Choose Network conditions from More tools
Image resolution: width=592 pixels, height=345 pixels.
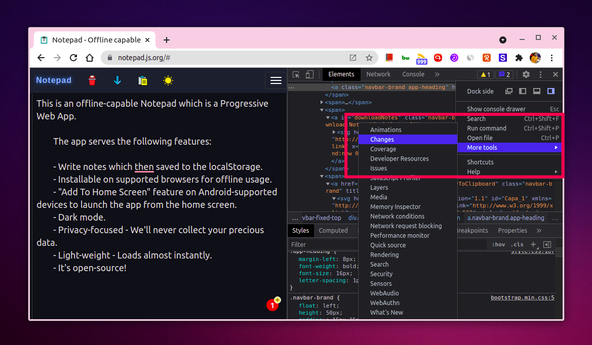click(x=408, y=217)
